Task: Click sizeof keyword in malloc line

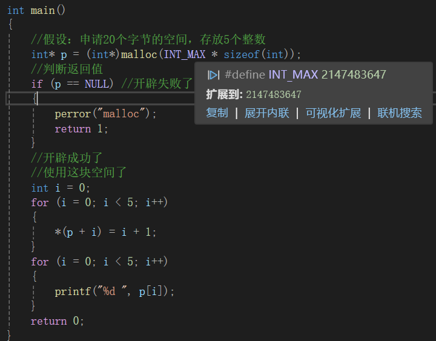Action: pos(242,54)
